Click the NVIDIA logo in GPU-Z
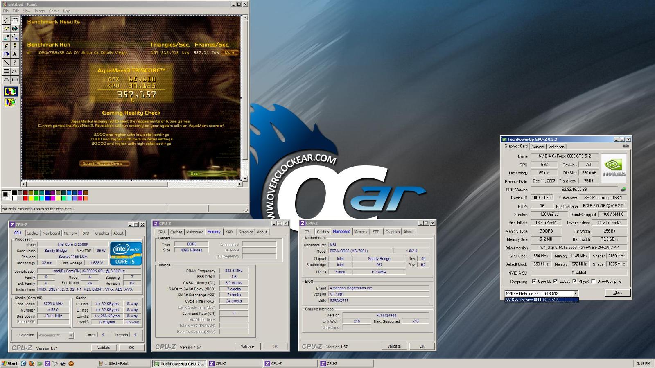 (614, 168)
